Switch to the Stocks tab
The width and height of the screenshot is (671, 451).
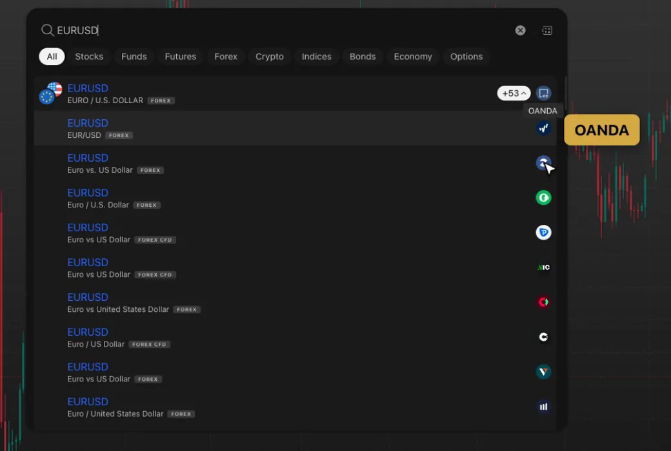click(89, 57)
